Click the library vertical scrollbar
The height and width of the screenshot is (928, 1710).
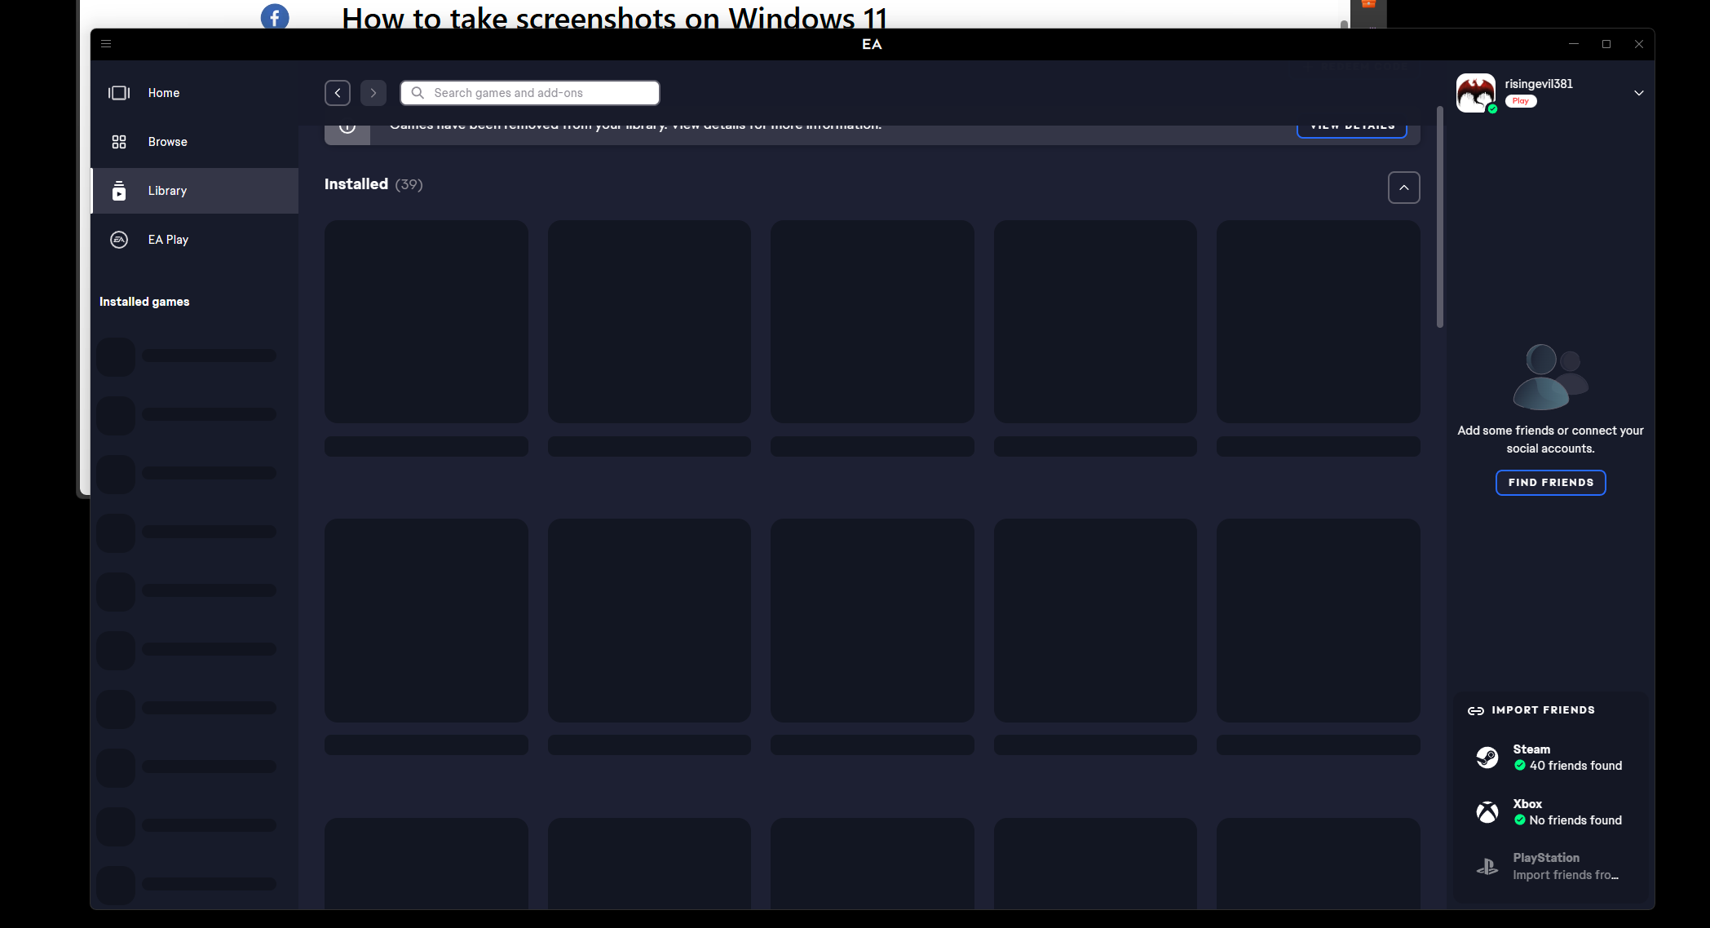pos(1440,217)
